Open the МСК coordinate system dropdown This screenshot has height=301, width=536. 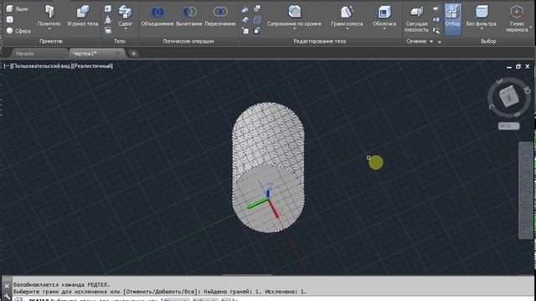click(508, 126)
